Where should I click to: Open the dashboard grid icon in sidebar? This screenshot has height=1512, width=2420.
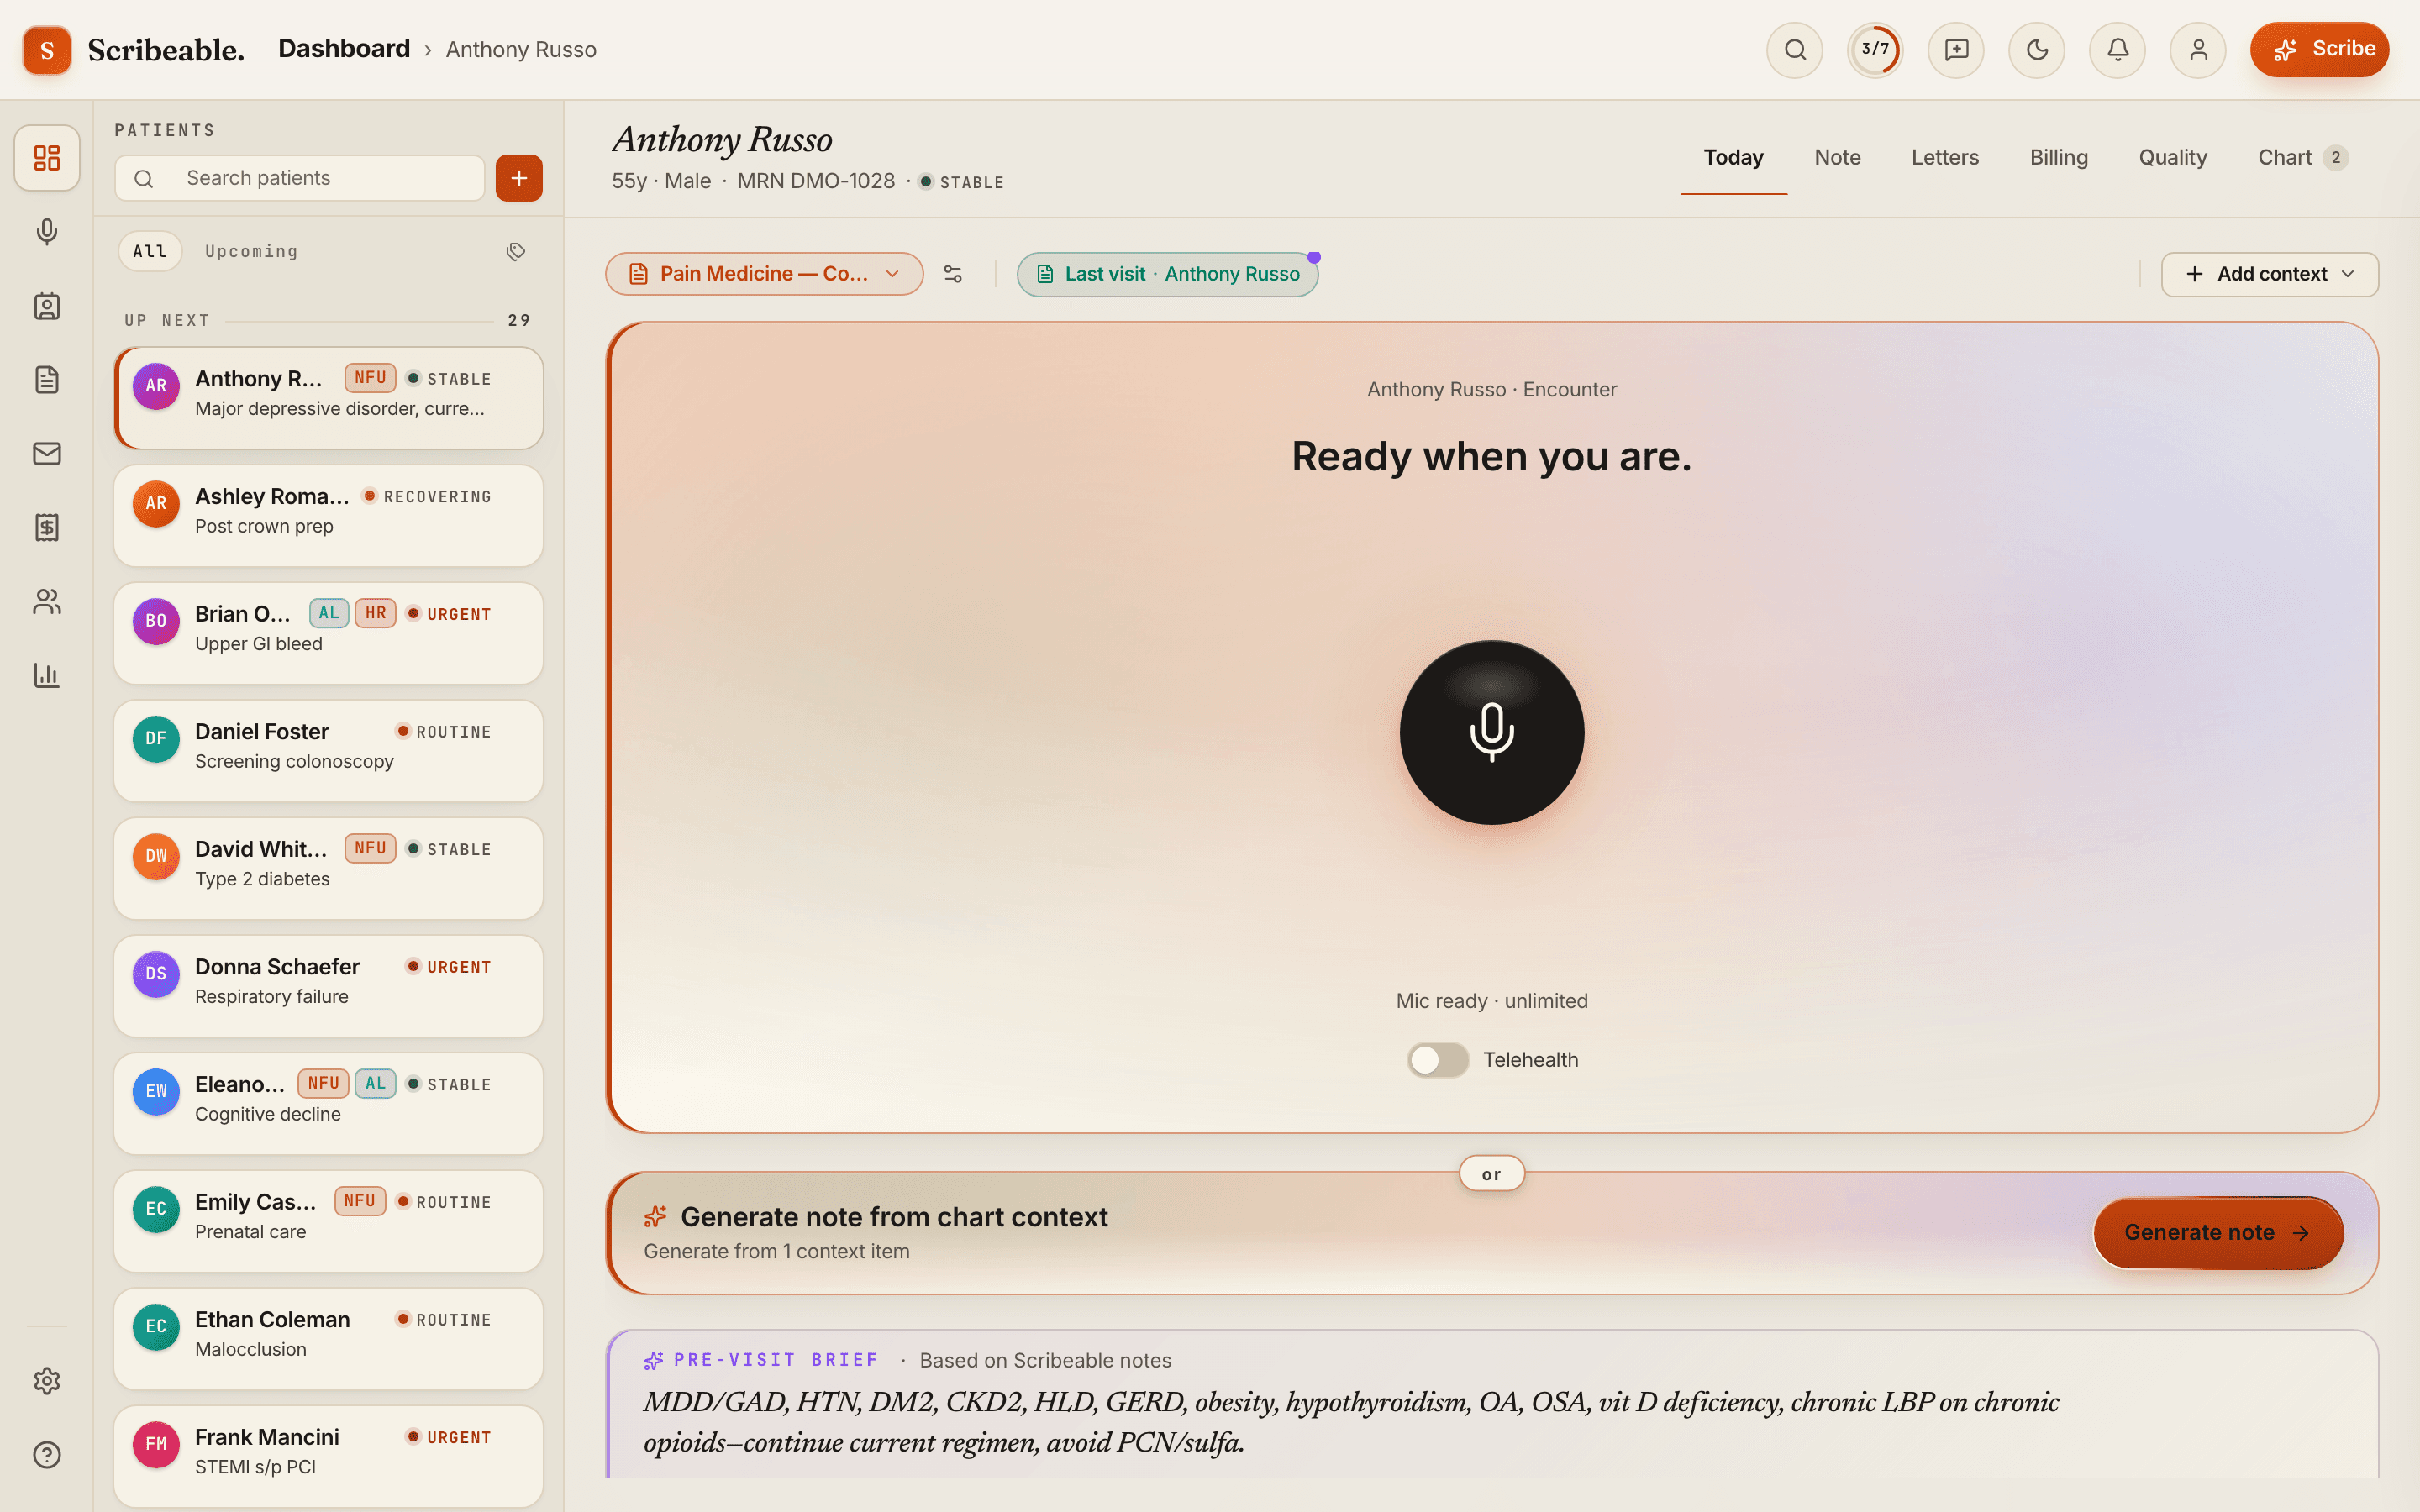tap(47, 158)
